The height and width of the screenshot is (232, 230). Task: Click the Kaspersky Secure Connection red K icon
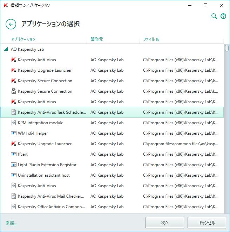pyautogui.click(x=14, y=81)
